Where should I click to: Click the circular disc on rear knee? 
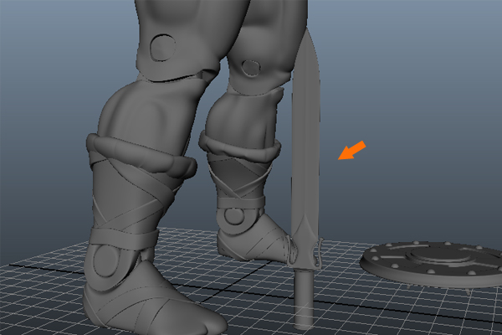click(251, 69)
